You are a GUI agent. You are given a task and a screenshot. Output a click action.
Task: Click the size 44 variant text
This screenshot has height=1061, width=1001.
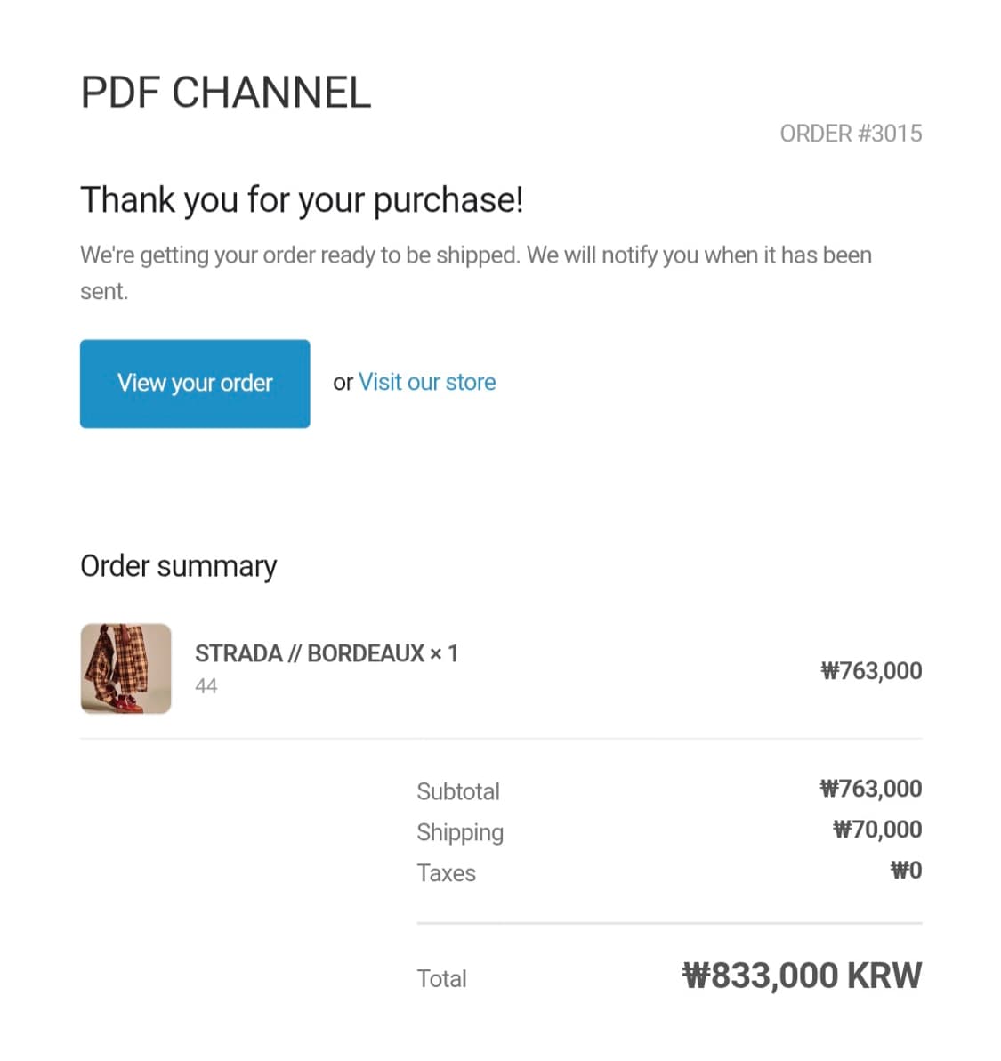pyautogui.click(x=206, y=686)
